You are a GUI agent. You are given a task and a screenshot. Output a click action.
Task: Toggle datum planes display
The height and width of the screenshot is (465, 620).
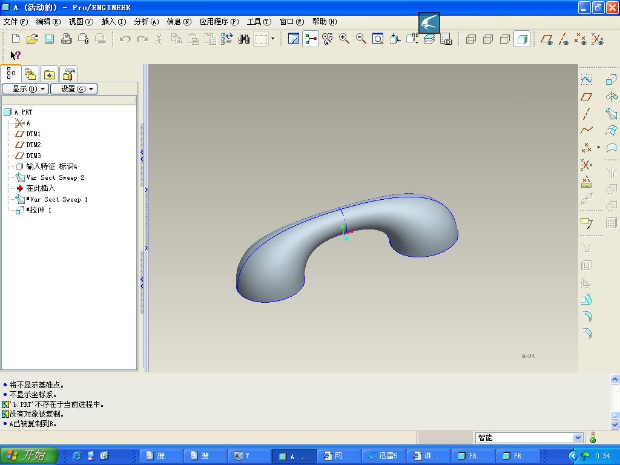click(x=547, y=39)
